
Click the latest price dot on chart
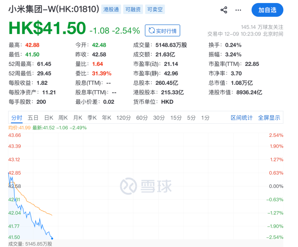(x=52, y=238)
